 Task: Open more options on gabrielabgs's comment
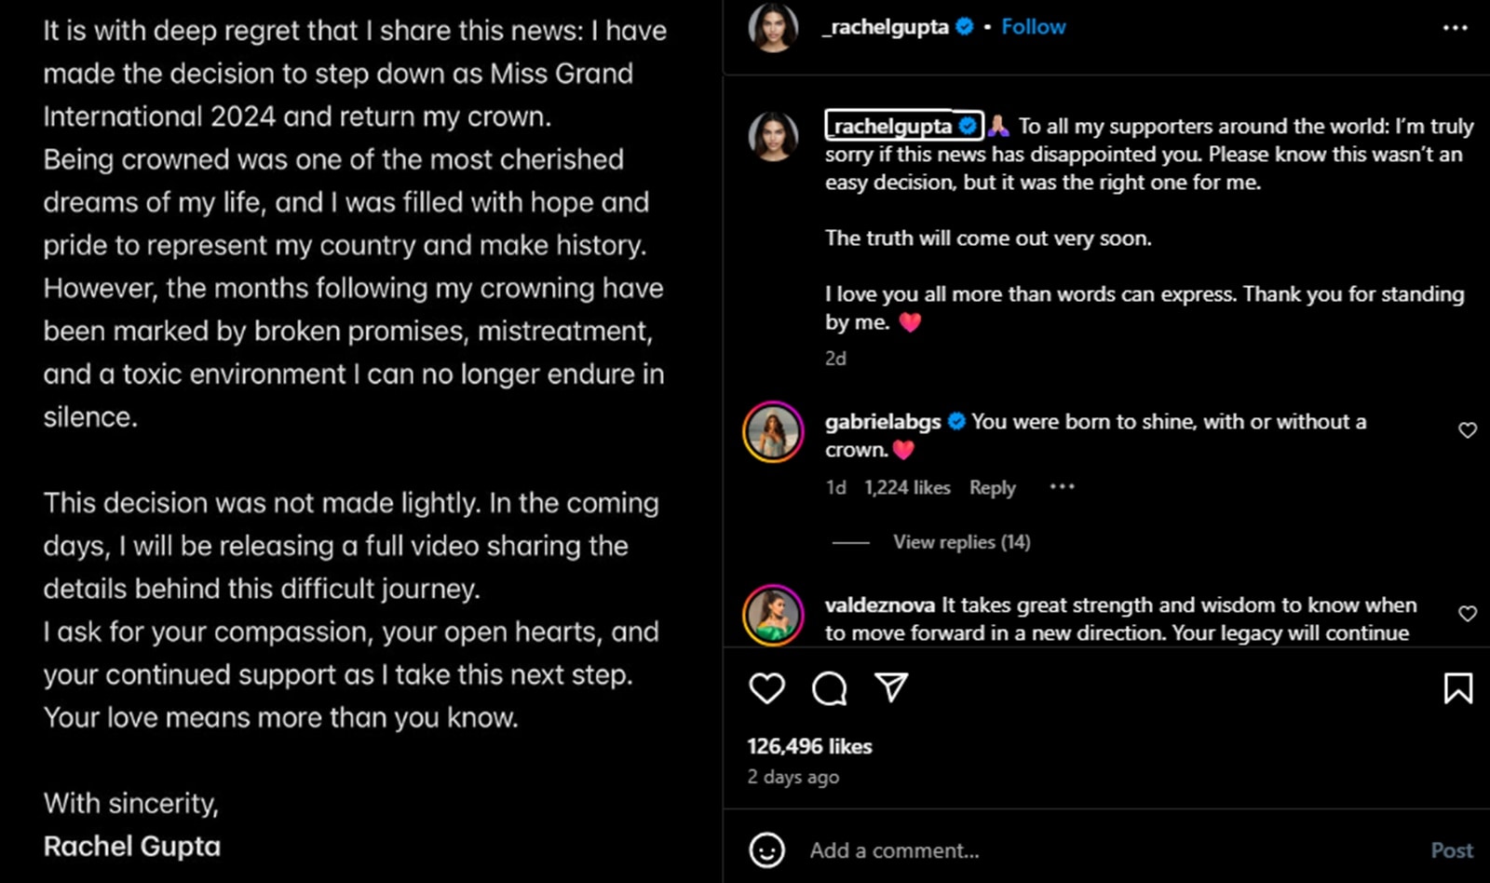click(x=1062, y=486)
